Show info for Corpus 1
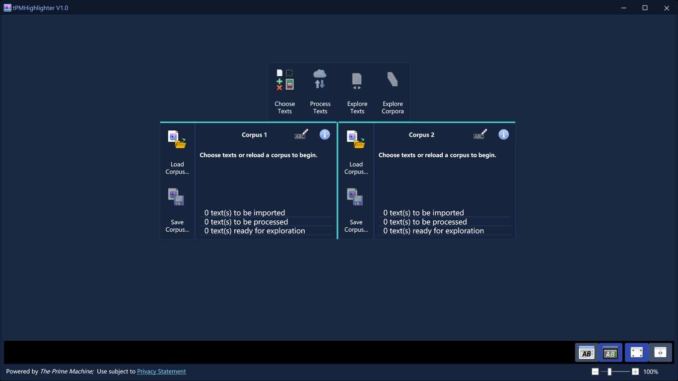 pyautogui.click(x=325, y=134)
